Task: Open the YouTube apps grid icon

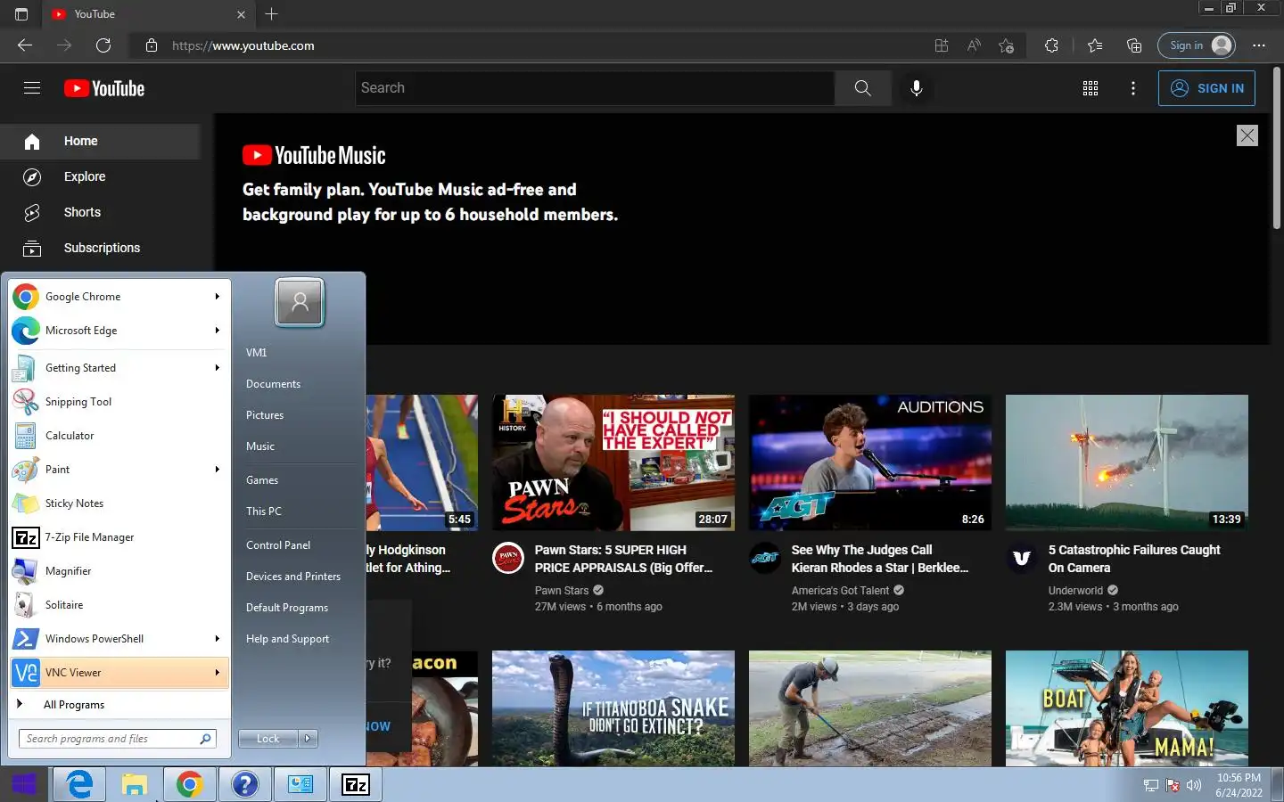Action: tap(1090, 88)
